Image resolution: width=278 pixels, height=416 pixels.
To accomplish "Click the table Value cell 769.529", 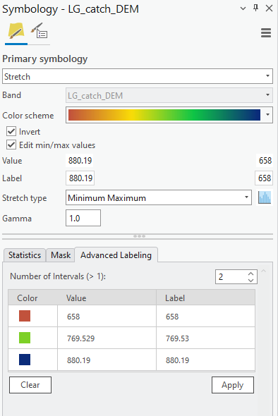I will click(107, 338).
